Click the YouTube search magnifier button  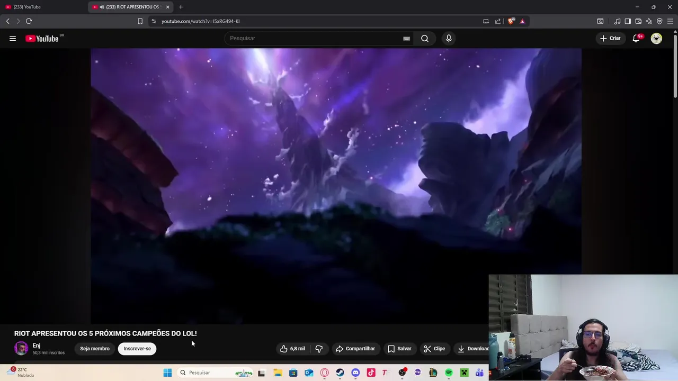[x=425, y=38]
